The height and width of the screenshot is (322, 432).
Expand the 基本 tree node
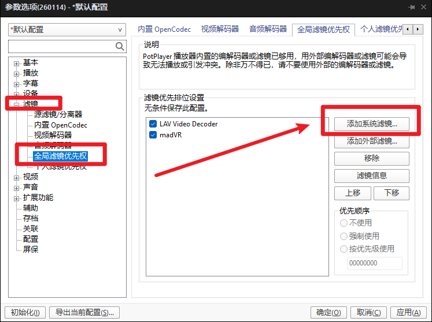click(x=17, y=63)
